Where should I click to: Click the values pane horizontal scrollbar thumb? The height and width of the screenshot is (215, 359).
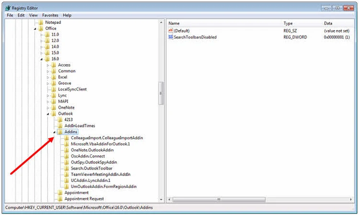[x=219, y=199]
